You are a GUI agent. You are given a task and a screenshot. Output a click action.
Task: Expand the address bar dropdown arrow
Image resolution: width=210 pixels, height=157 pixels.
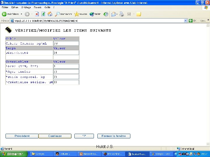click(185, 21)
